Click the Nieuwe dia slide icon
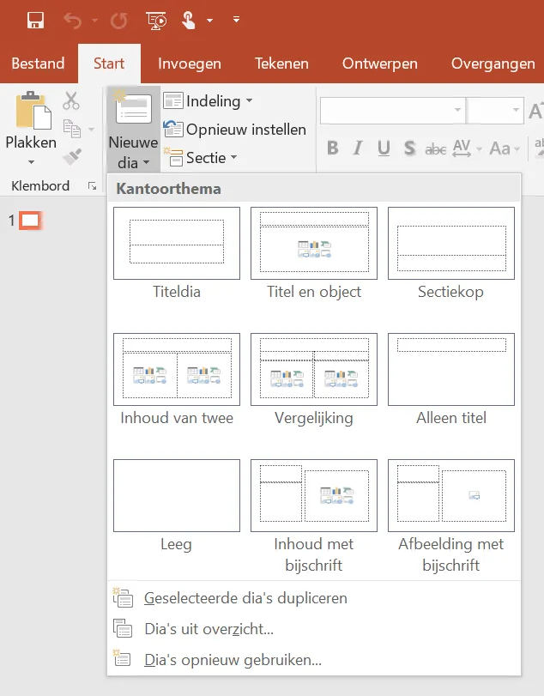This screenshot has height=696, width=544. (133, 108)
